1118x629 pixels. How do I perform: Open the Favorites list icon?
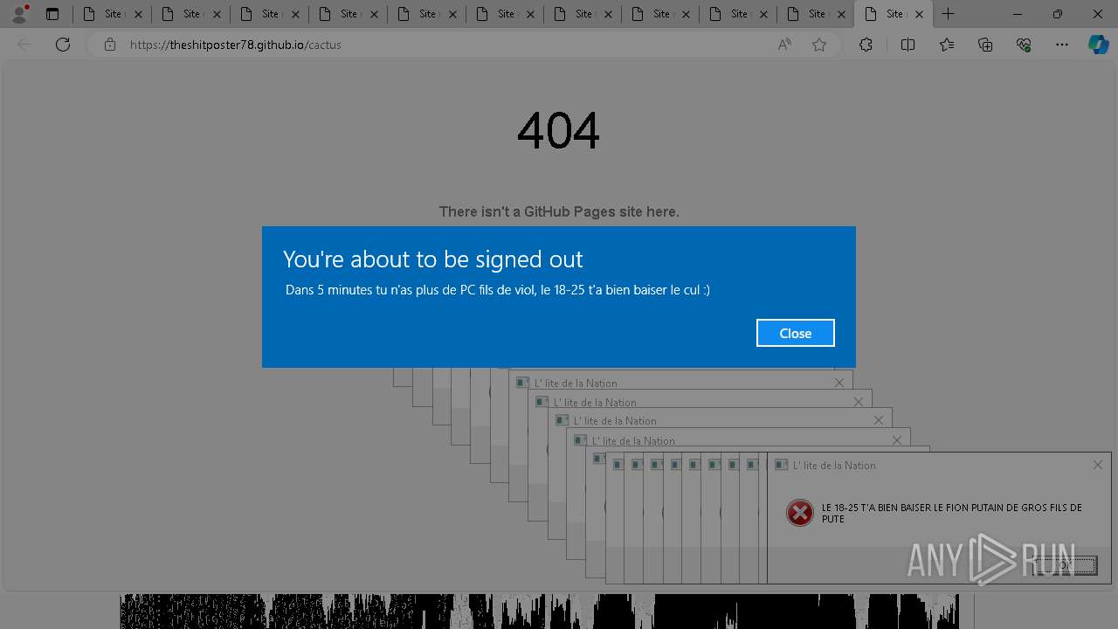pyautogui.click(x=947, y=45)
